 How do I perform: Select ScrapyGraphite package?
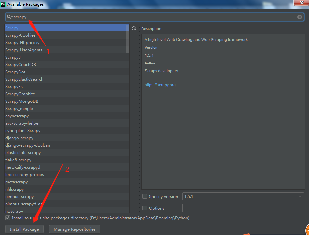[67, 94]
